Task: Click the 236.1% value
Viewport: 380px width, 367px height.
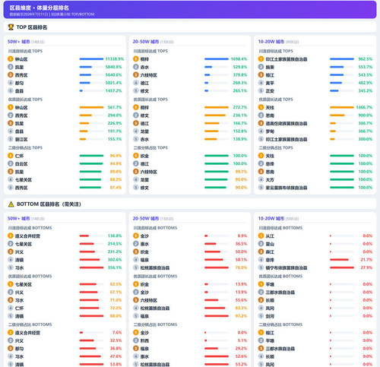Action: coord(240,115)
